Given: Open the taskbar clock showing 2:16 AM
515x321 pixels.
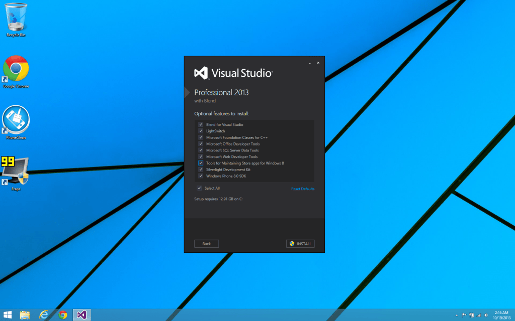Looking at the screenshot, I should pos(501,315).
